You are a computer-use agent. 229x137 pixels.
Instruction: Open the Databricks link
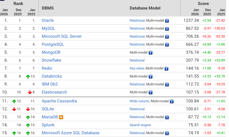[x=52, y=76]
